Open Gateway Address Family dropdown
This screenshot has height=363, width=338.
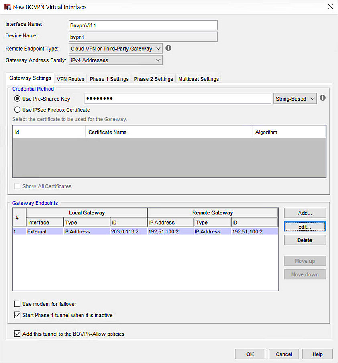(x=116, y=60)
